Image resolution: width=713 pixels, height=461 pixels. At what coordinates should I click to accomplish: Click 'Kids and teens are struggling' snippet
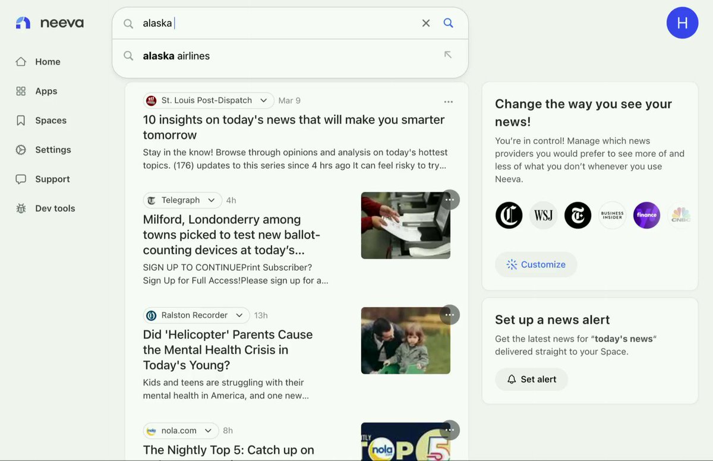(226, 389)
